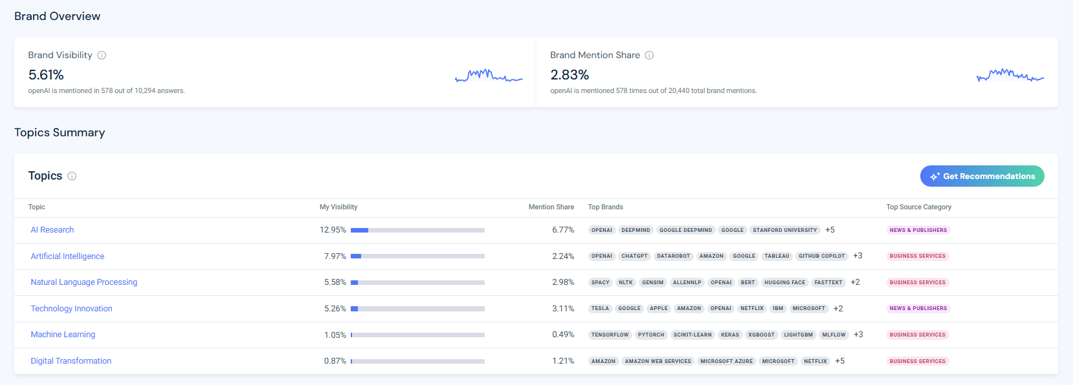Click the DEEPMIND brand tag
Image resolution: width=1073 pixels, height=385 pixels.
point(636,230)
